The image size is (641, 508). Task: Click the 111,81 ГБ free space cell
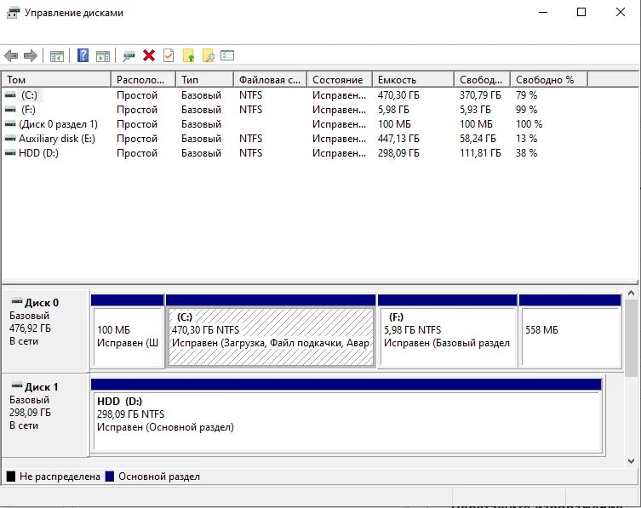480,153
